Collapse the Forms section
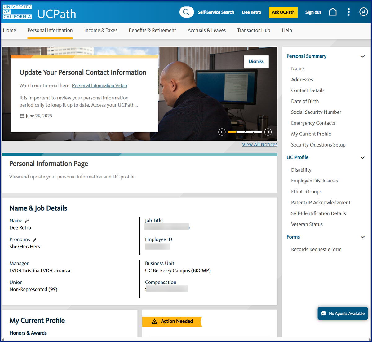Viewport: 372px width, 342px height. (362, 237)
